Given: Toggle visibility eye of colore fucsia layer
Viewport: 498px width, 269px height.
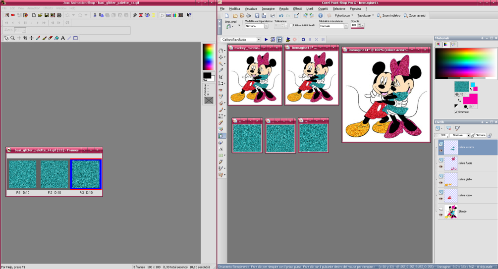Looking at the screenshot, I should pos(441,167).
